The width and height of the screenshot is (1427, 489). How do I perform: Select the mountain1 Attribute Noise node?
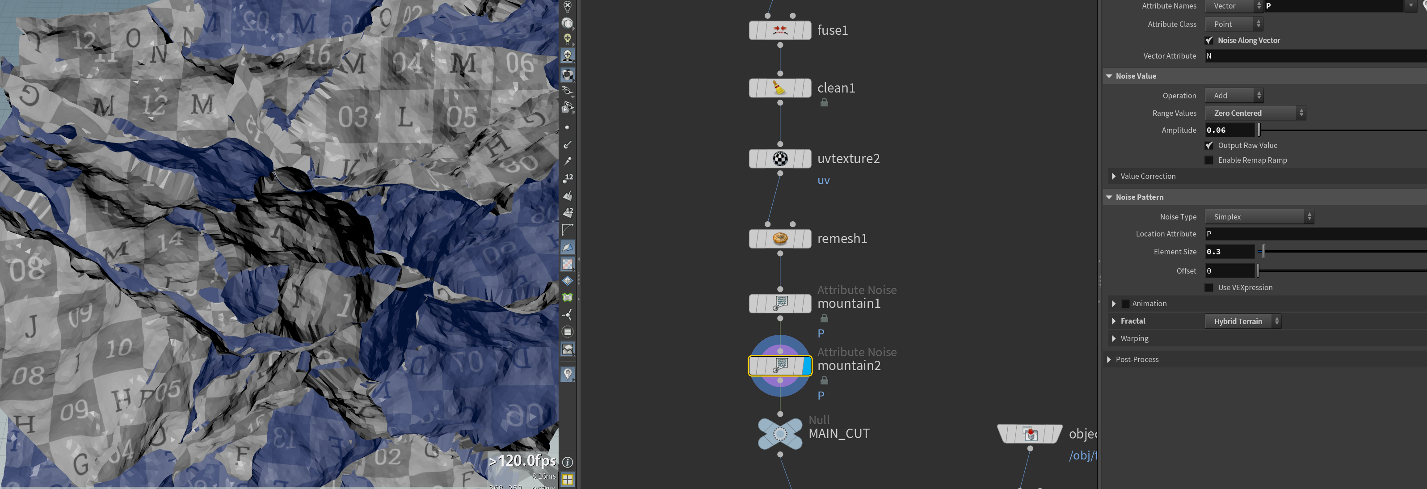tap(780, 304)
